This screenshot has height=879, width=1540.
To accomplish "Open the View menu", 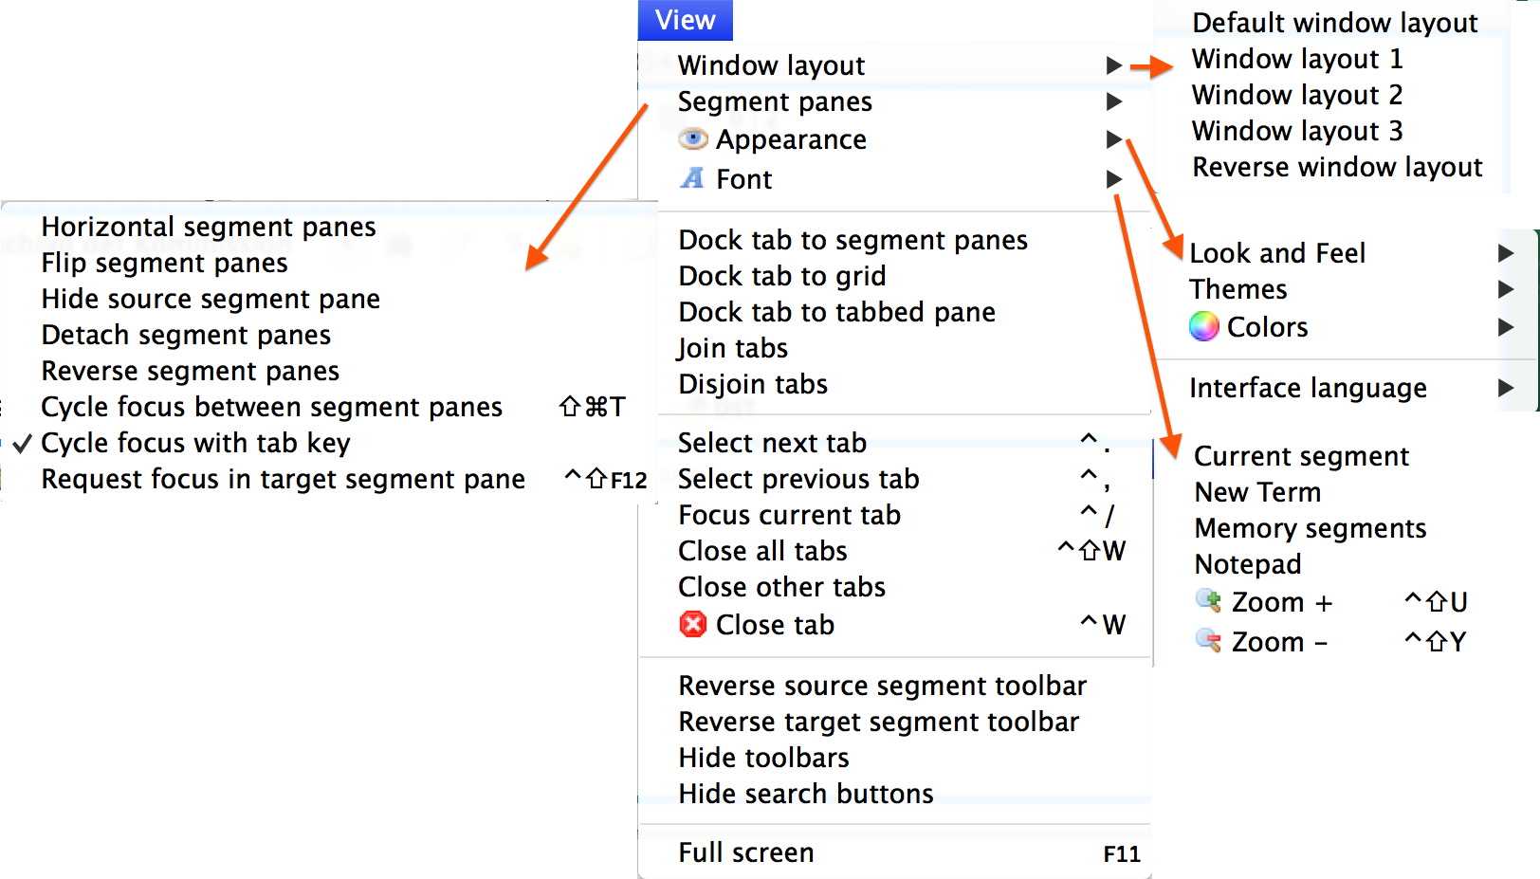I will click(x=685, y=19).
